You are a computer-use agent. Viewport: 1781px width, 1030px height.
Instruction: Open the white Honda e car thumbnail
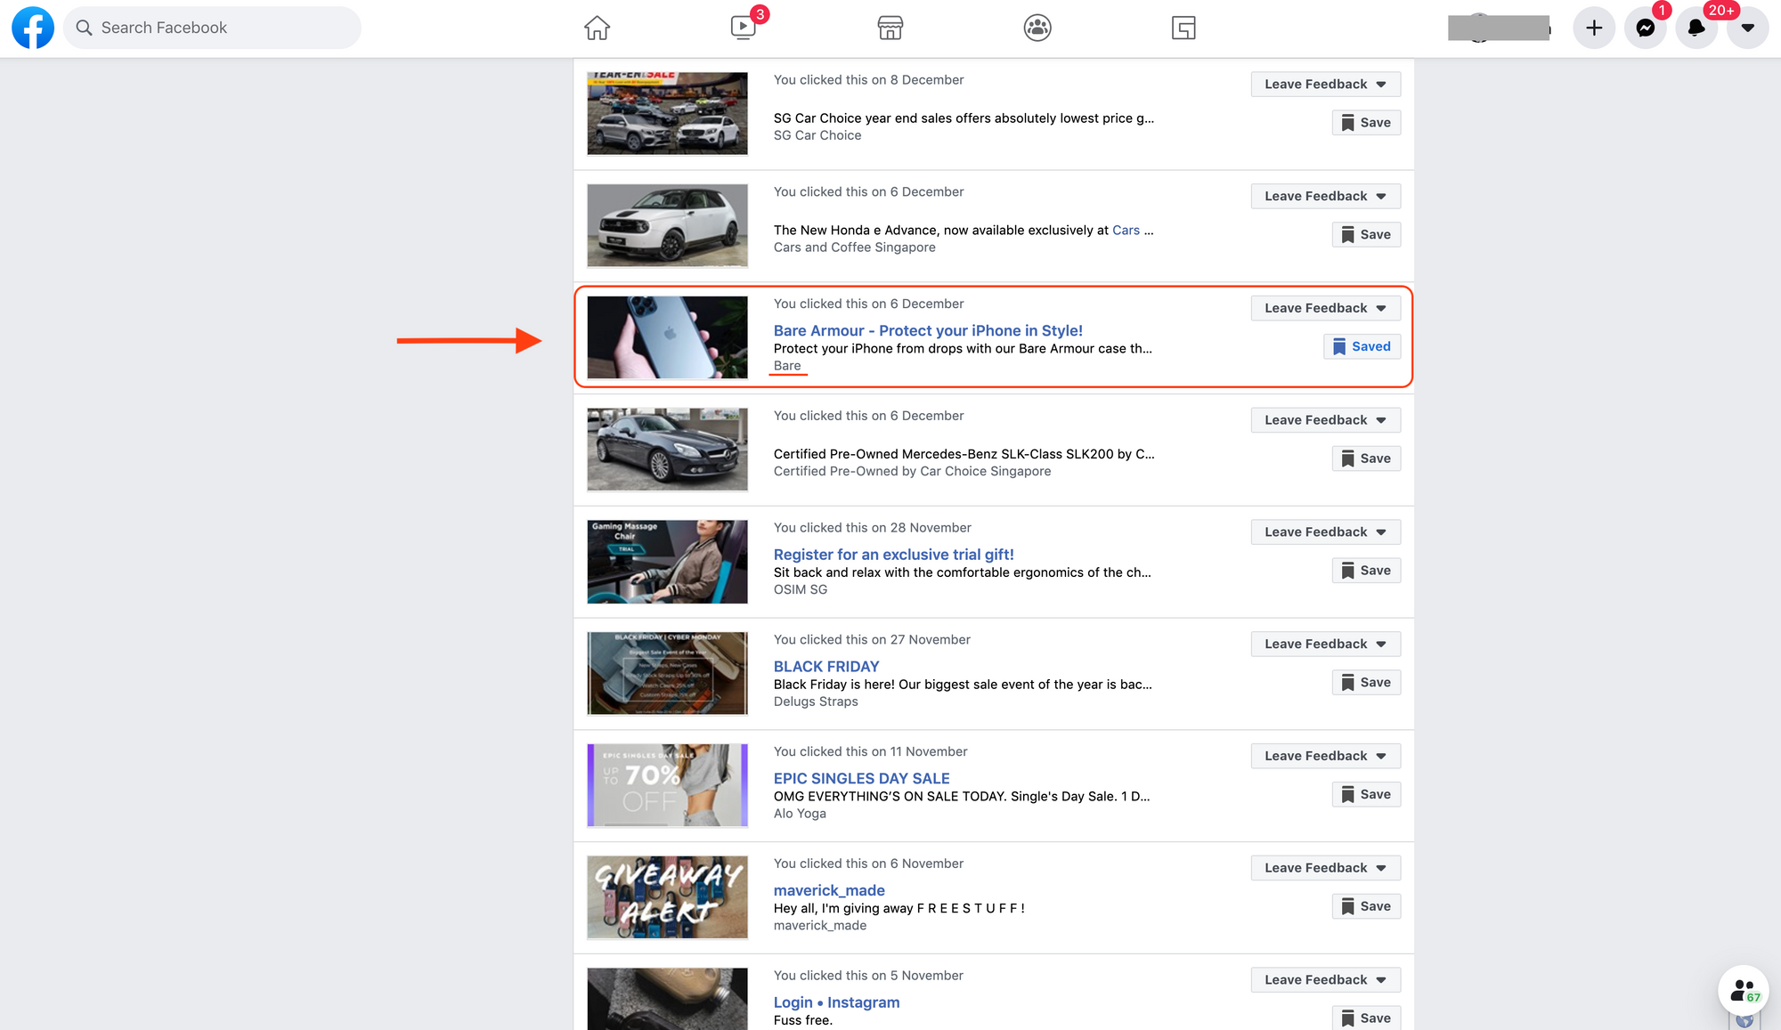click(x=667, y=225)
